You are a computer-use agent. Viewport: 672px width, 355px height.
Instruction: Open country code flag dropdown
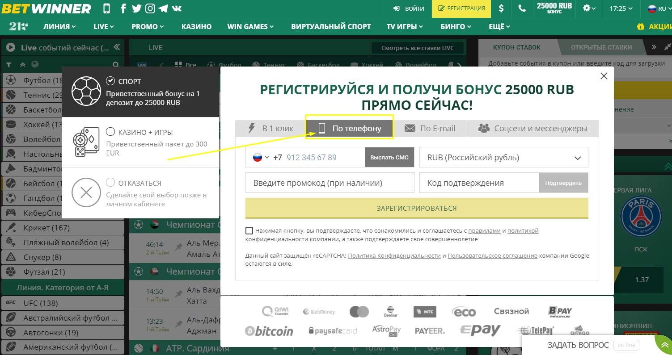tap(261, 157)
